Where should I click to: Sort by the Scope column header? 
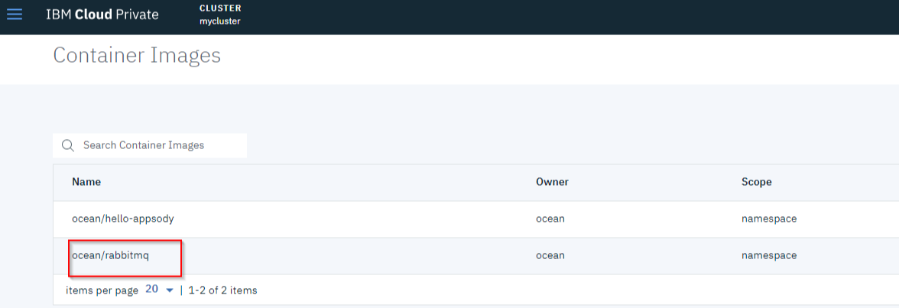tap(756, 182)
